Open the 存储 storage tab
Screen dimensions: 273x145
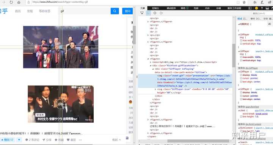tap(218, 8)
